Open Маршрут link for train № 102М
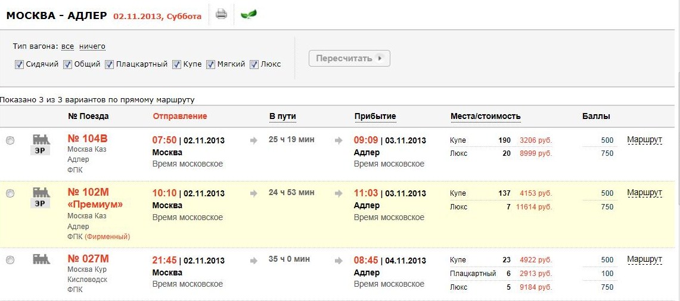 coord(644,193)
